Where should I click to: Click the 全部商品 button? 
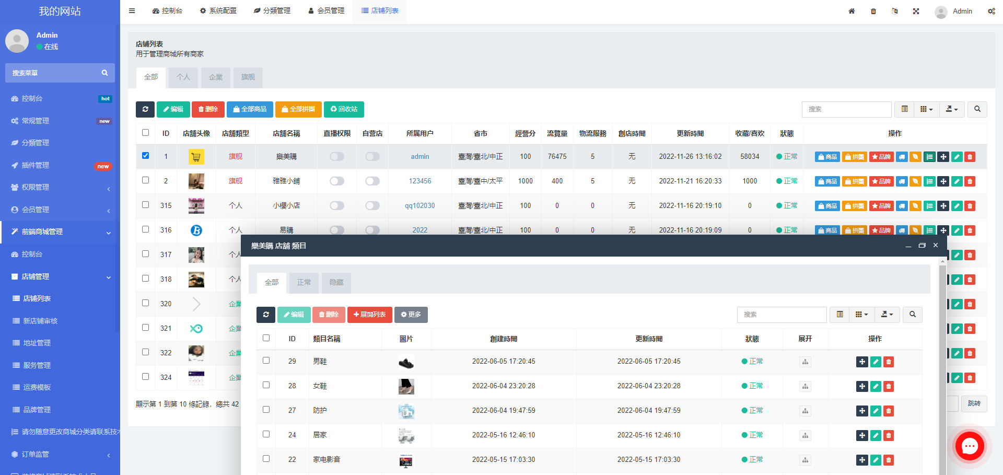[250, 109]
